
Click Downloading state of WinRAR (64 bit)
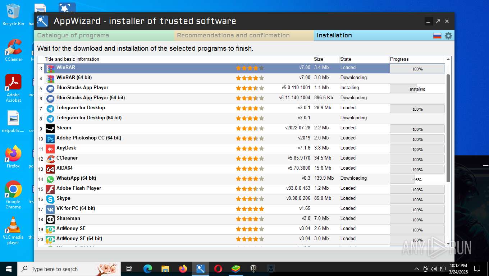[x=353, y=77]
